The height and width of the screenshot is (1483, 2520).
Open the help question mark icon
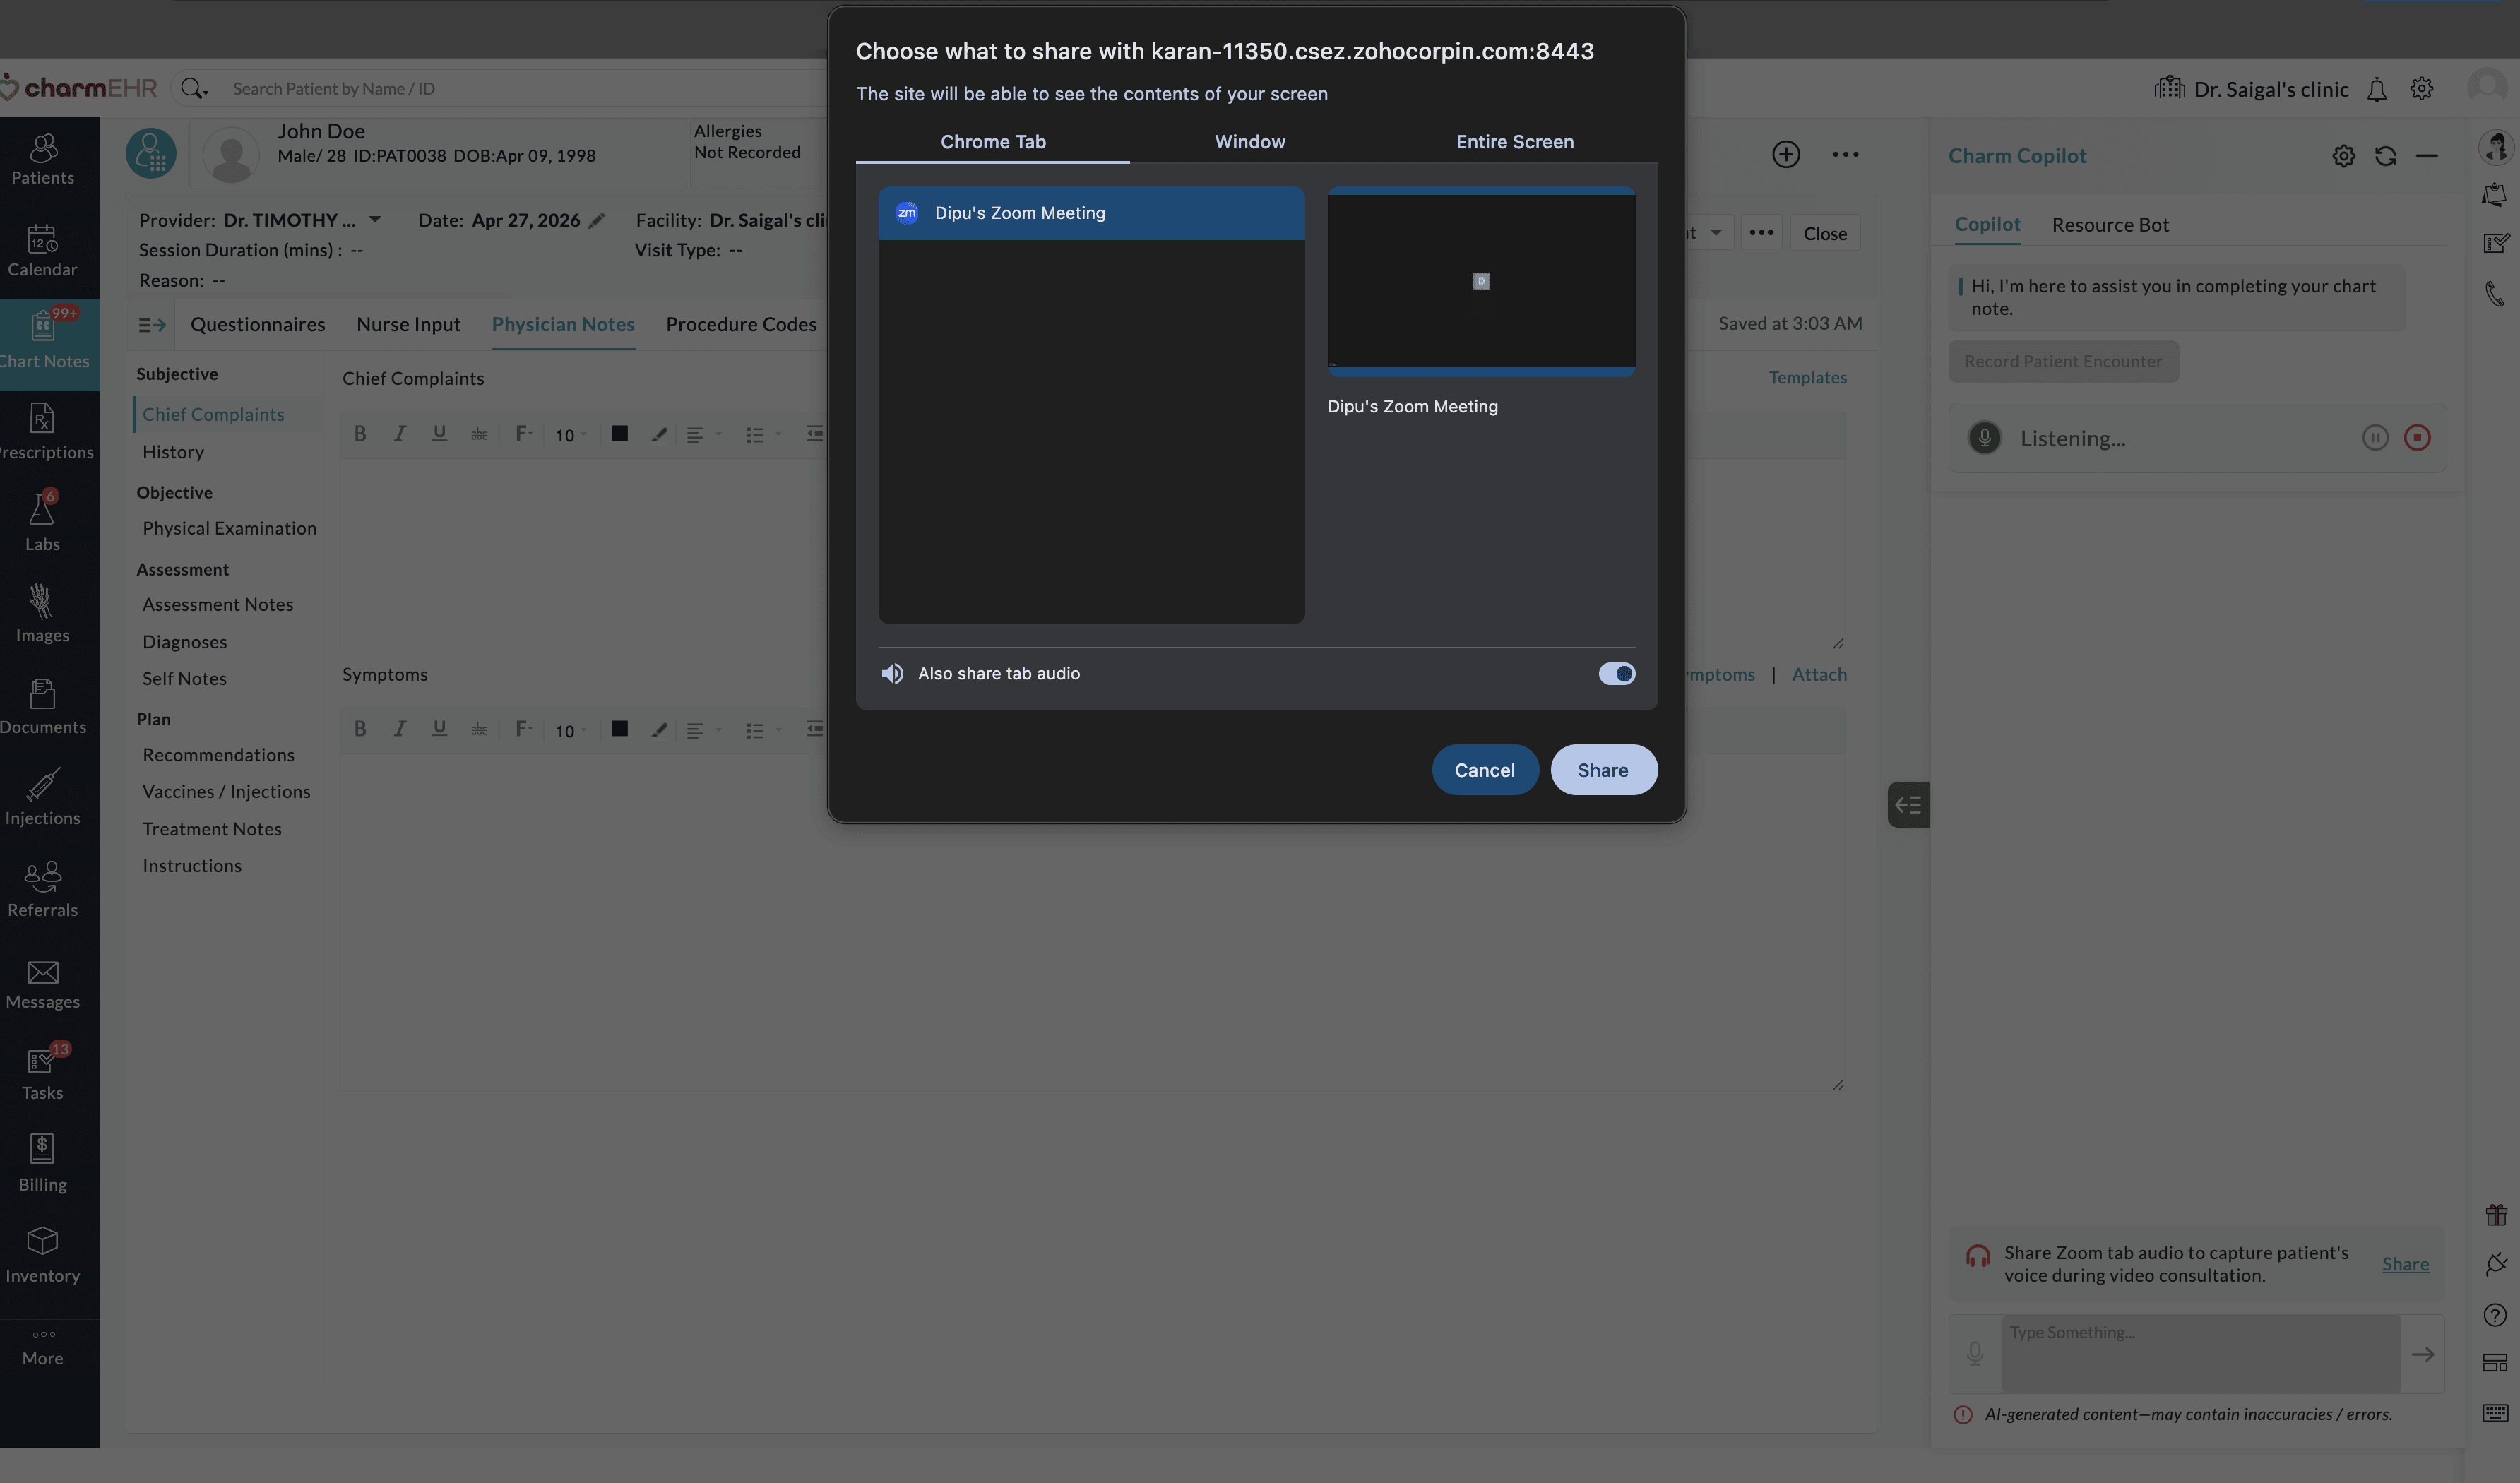2495,1315
